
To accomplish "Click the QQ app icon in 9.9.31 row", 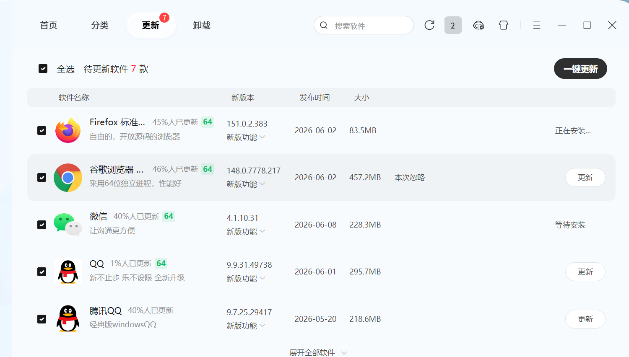I will (68, 272).
